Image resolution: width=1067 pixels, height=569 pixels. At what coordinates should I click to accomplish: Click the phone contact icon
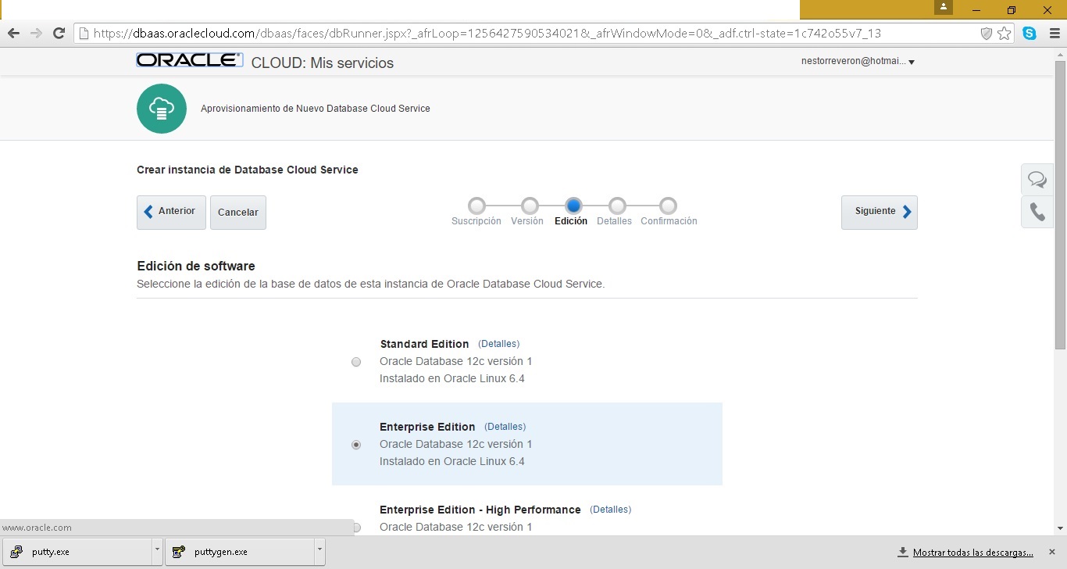(x=1037, y=212)
